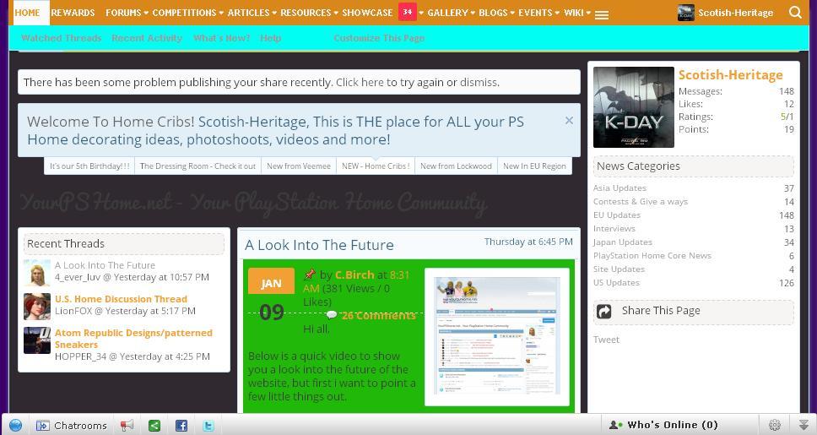Click the Tweet link in sidebar

point(607,340)
